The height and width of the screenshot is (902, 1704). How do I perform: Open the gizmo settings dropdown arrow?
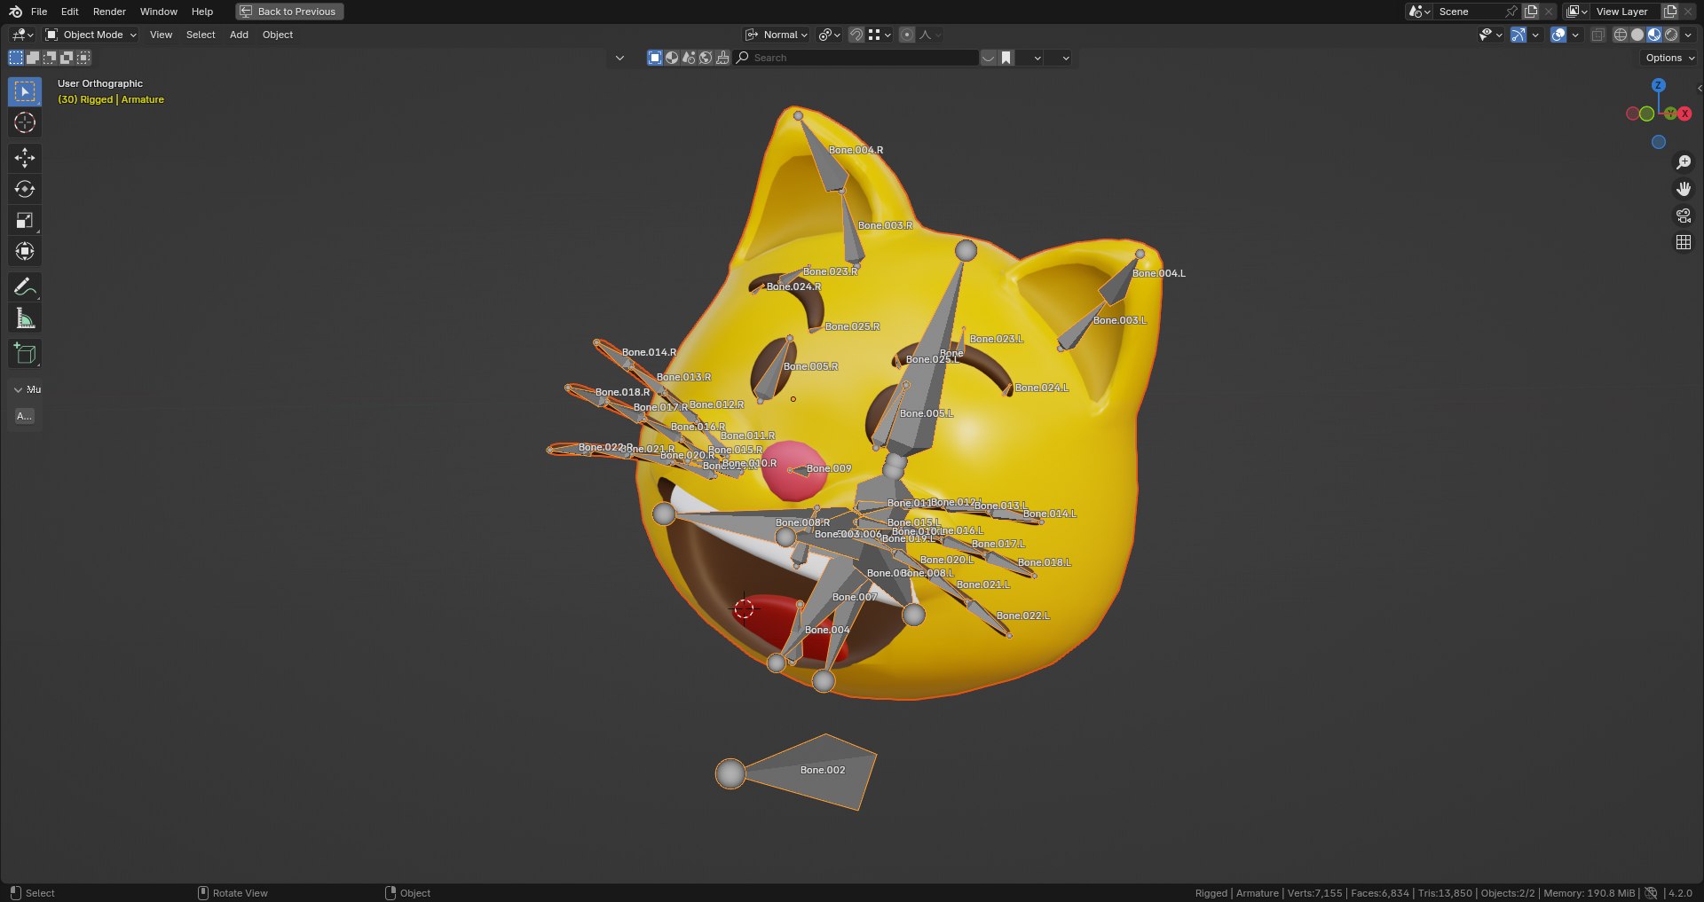pyautogui.click(x=1535, y=35)
